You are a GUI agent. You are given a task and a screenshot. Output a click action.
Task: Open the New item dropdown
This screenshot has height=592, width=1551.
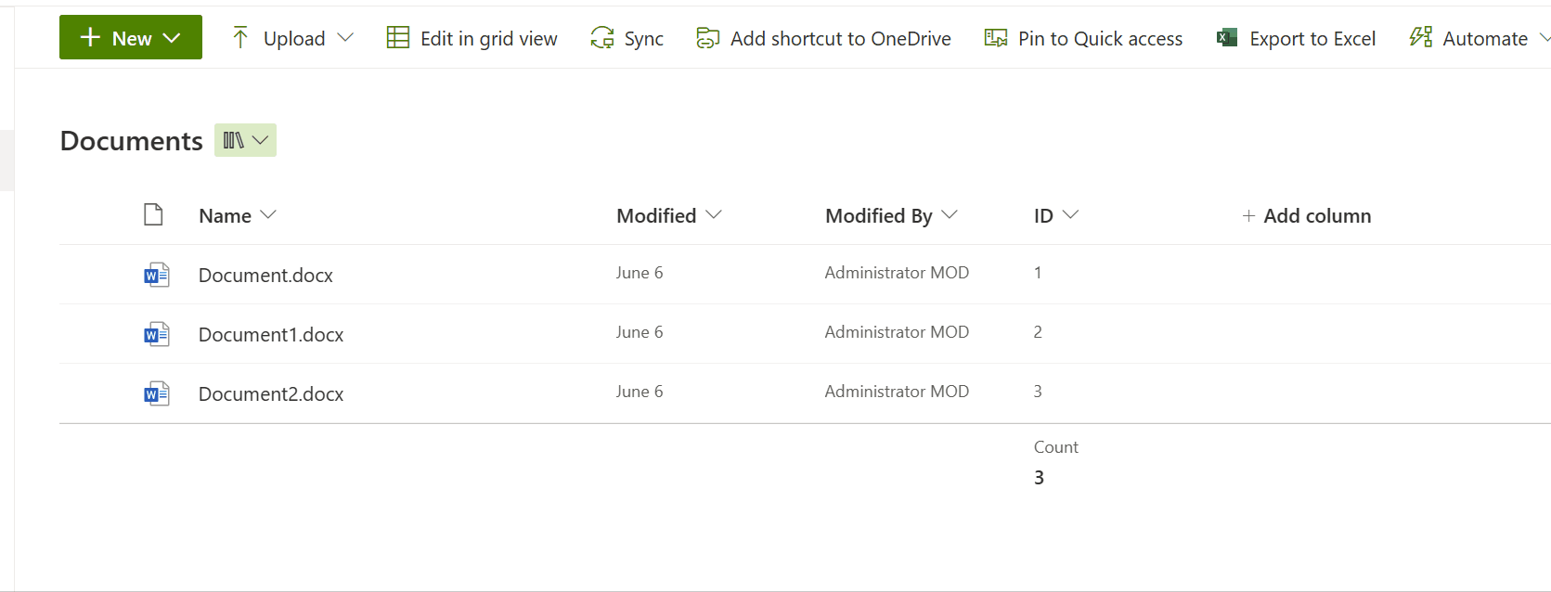130,37
